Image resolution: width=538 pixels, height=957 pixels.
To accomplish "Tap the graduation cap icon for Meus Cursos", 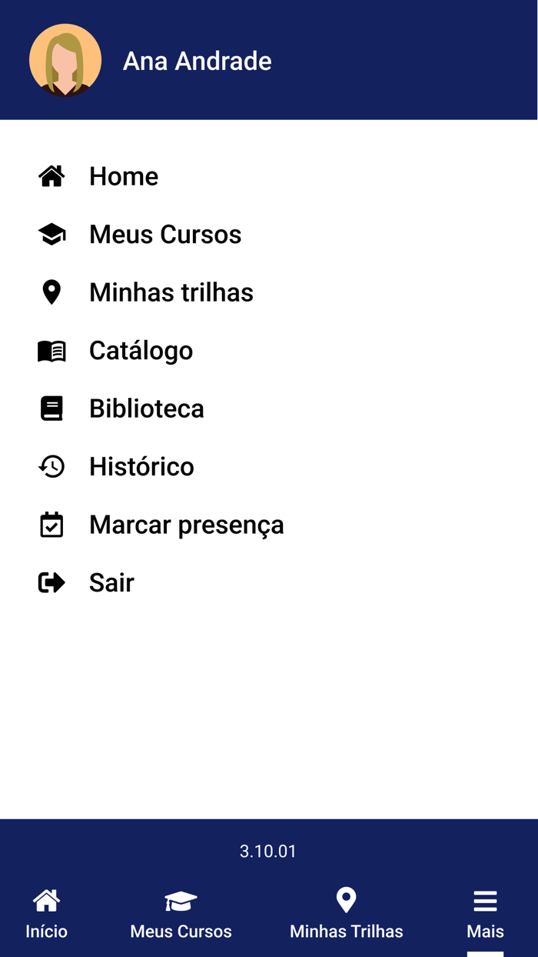I will (x=51, y=234).
